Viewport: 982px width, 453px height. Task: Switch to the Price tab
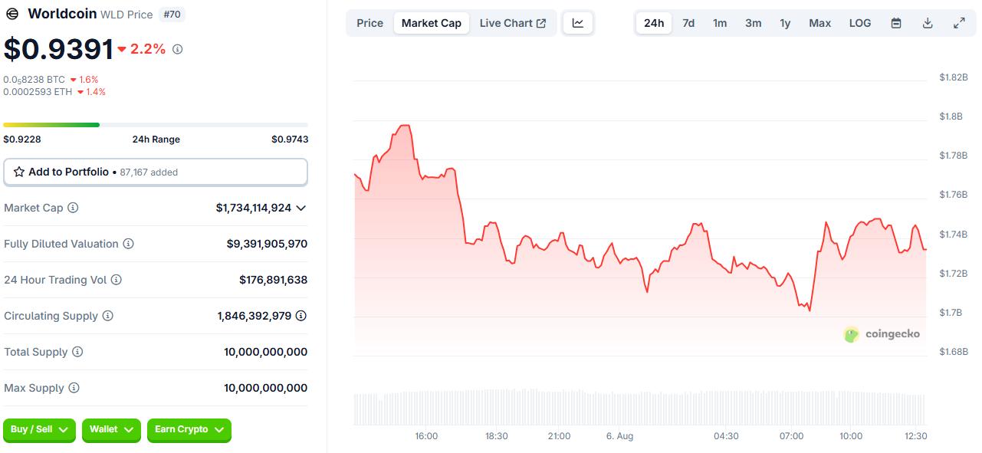[369, 23]
